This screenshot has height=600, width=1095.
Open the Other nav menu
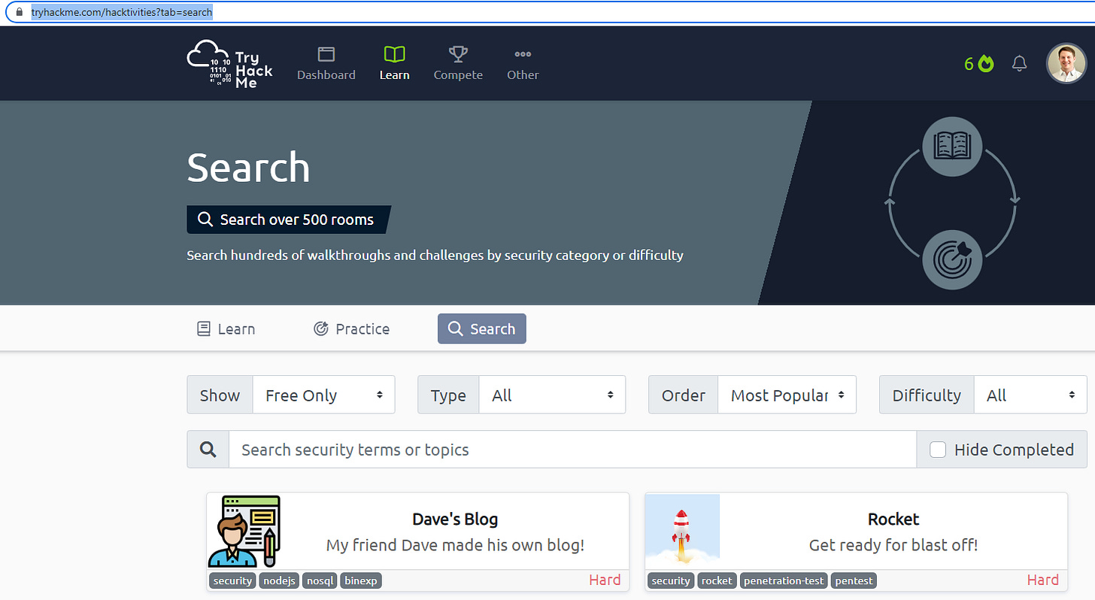(x=523, y=64)
